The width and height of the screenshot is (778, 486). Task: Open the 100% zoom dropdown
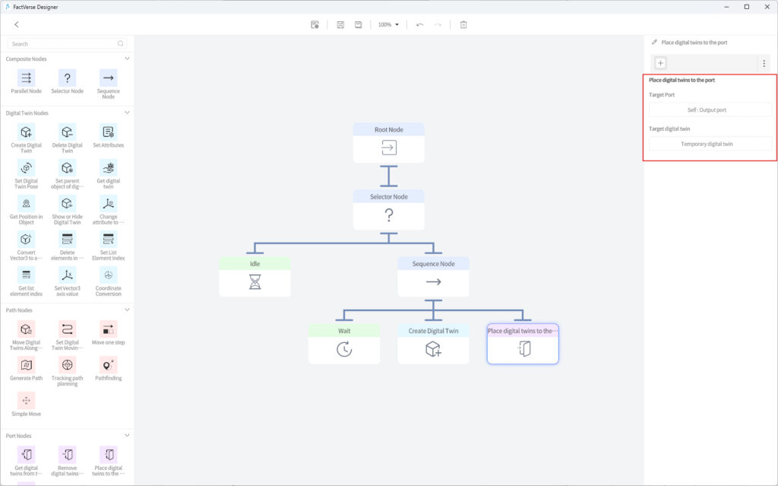(388, 24)
